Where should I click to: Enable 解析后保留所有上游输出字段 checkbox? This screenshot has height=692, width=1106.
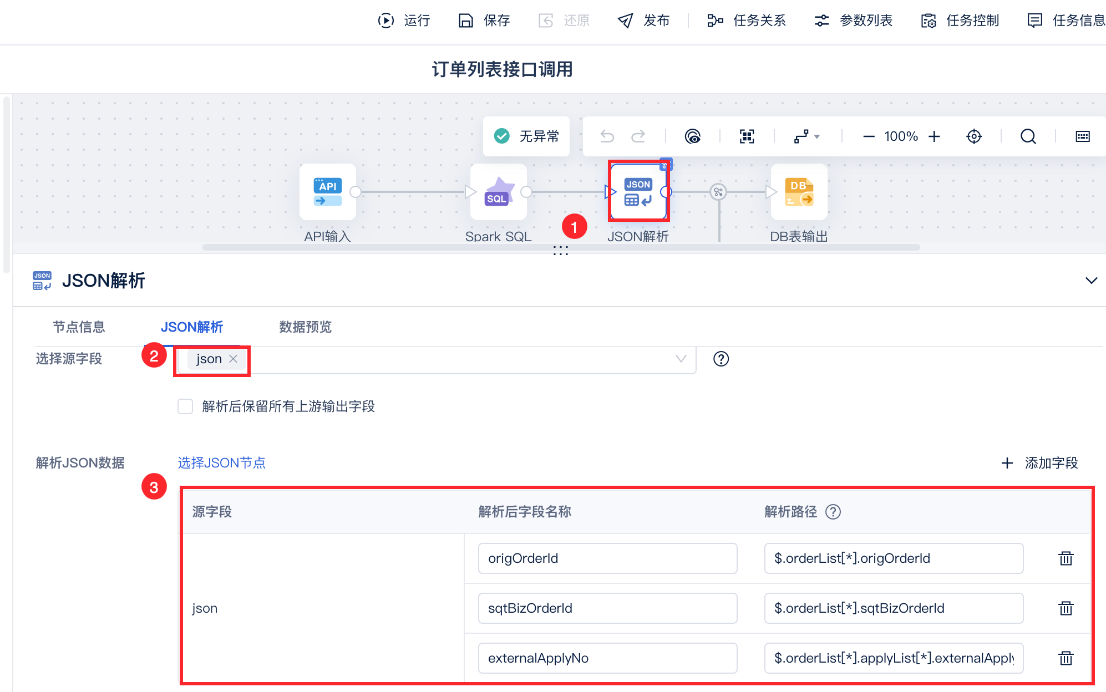pyautogui.click(x=185, y=406)
